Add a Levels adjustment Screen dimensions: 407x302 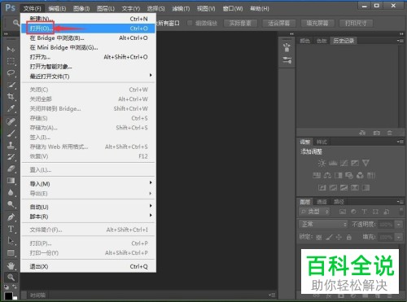333,163
